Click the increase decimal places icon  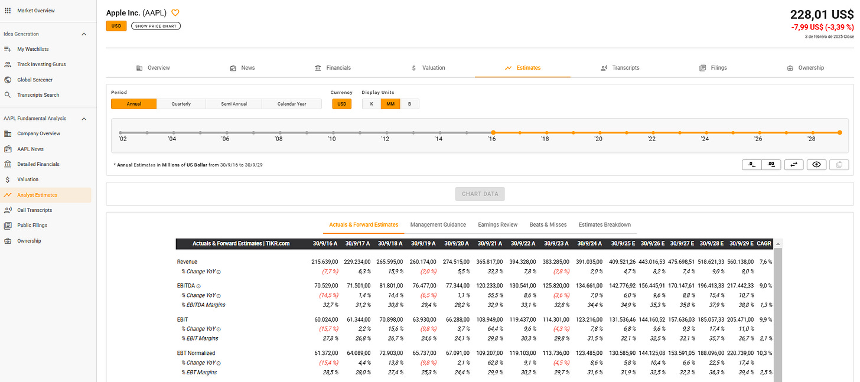tap(771, 165)
